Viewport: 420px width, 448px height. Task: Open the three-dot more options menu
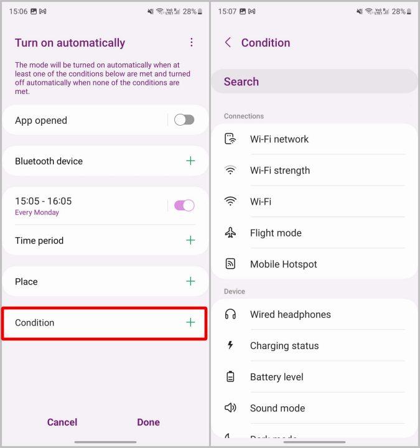click(192, 42)
